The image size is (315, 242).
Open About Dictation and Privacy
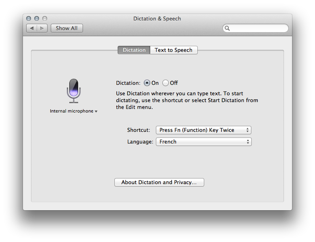pyautogui.click(x=159, y=183)
